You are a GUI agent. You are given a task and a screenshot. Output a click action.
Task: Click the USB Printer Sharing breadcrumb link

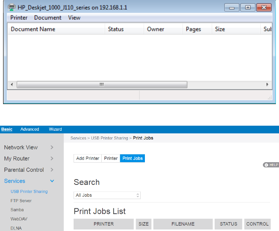click(109, 138)
